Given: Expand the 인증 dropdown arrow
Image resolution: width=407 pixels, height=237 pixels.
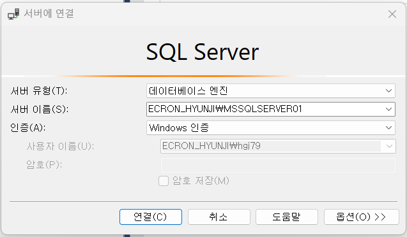Looking at the screenshot, I should pyautogui.click(x=388, y=127).
